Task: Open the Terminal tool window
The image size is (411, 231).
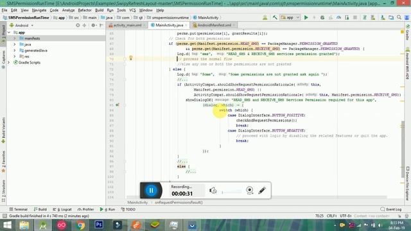Action: [x=19, y=209]
